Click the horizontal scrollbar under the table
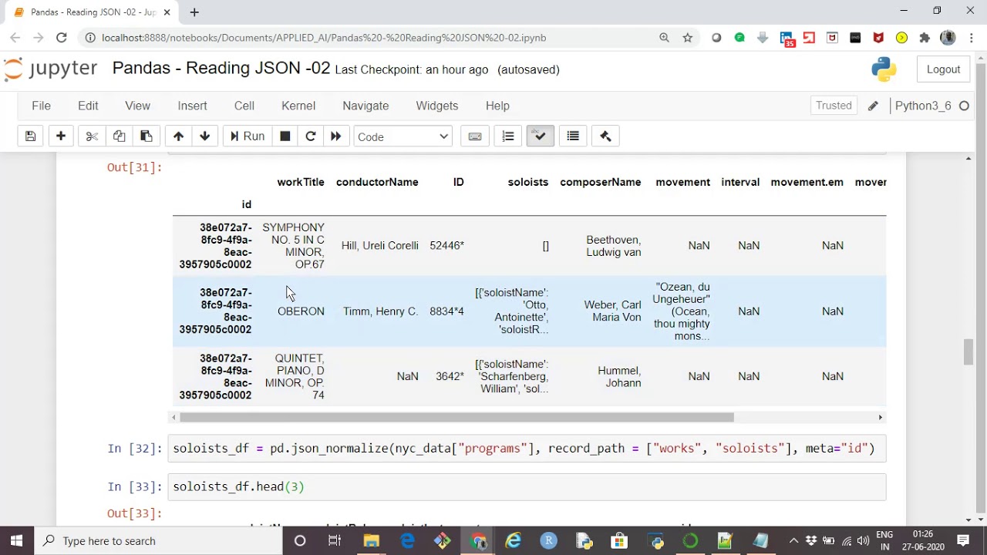987x555 pixels. coord(456,417)
